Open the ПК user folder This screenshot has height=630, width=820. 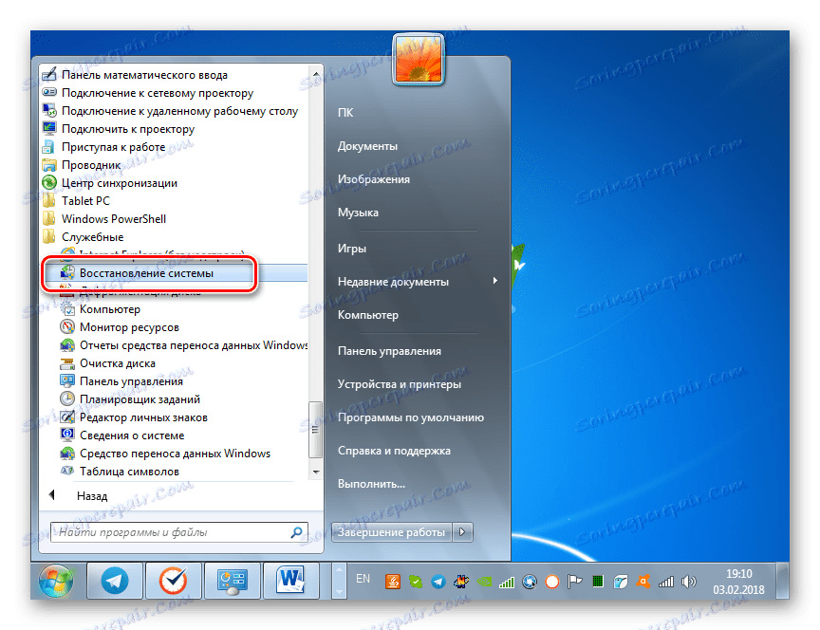click(x=345, y=112)
